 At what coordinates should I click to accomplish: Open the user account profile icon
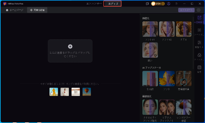coord(169,4)
